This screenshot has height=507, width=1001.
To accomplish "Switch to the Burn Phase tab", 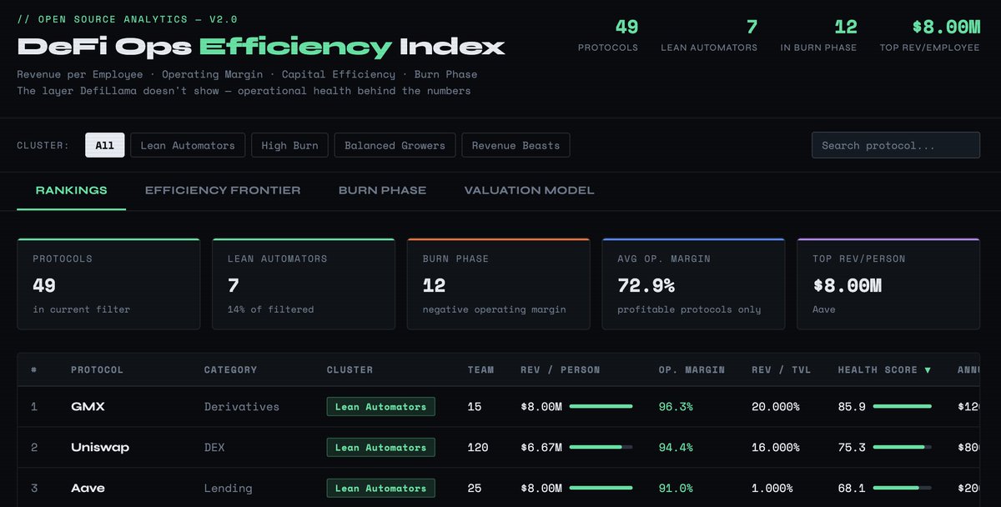I will point(382,190).
